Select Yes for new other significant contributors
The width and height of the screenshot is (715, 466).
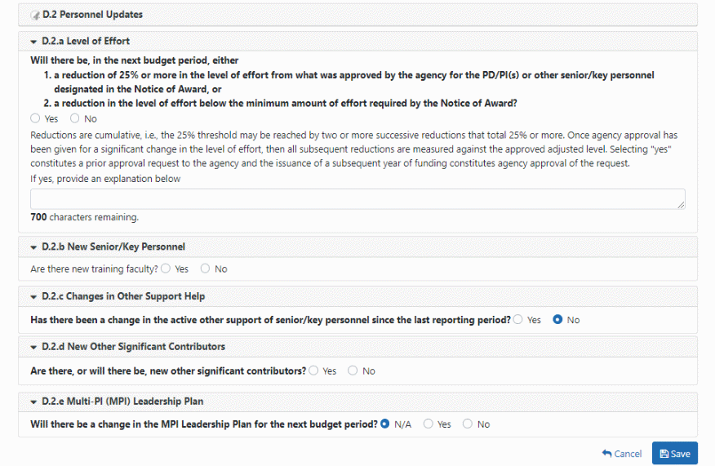(313, 371)
